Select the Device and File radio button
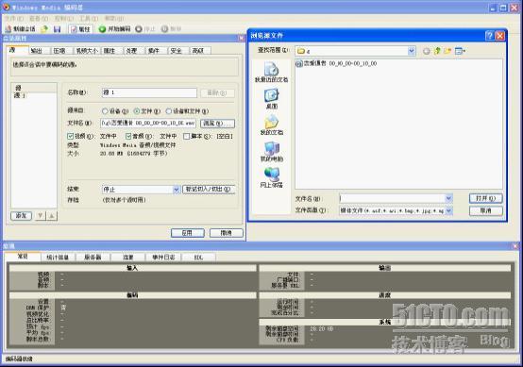523x367 pixels. pyautogui.click(x=169, y=111)
